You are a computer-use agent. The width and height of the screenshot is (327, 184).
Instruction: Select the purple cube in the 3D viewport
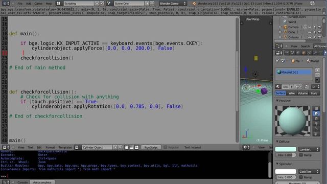click(264, 91)
